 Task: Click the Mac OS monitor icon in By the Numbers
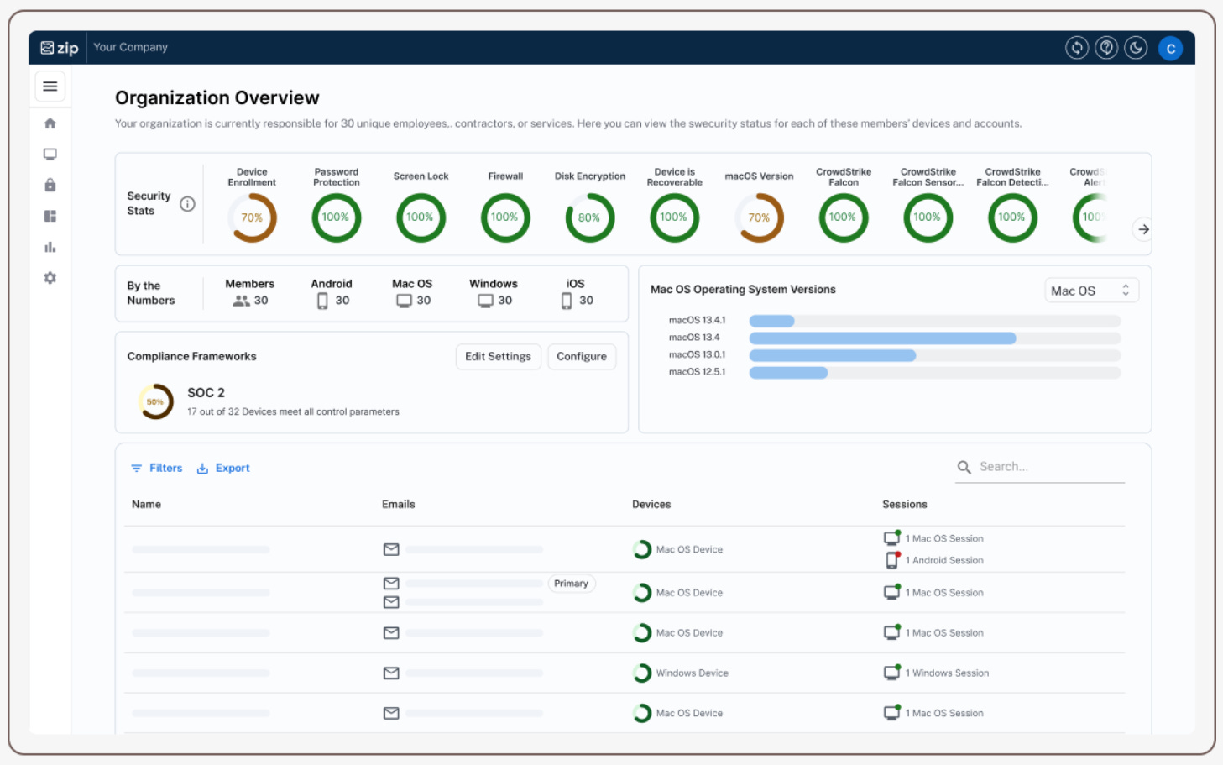tap(405, 301)
